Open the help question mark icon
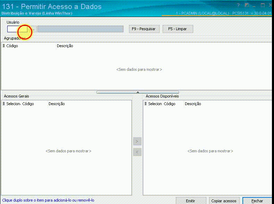Image resolution: width=274 pixels, height=204 pixels. 238,5
